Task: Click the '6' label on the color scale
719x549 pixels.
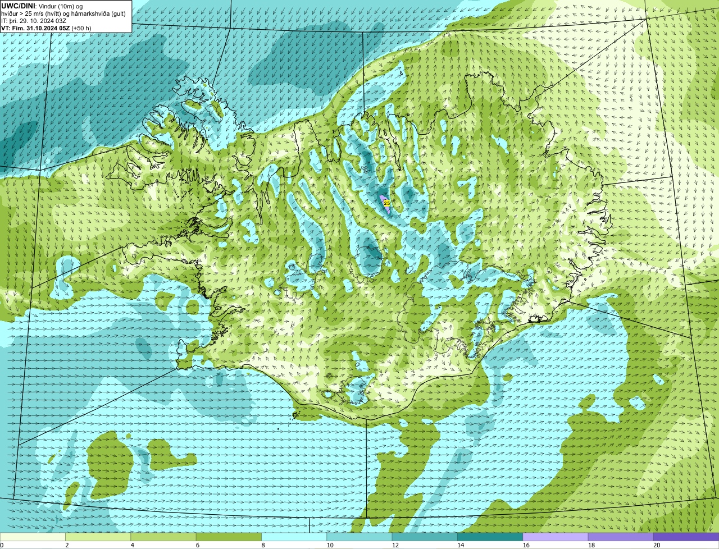Action: coord(198,545)
